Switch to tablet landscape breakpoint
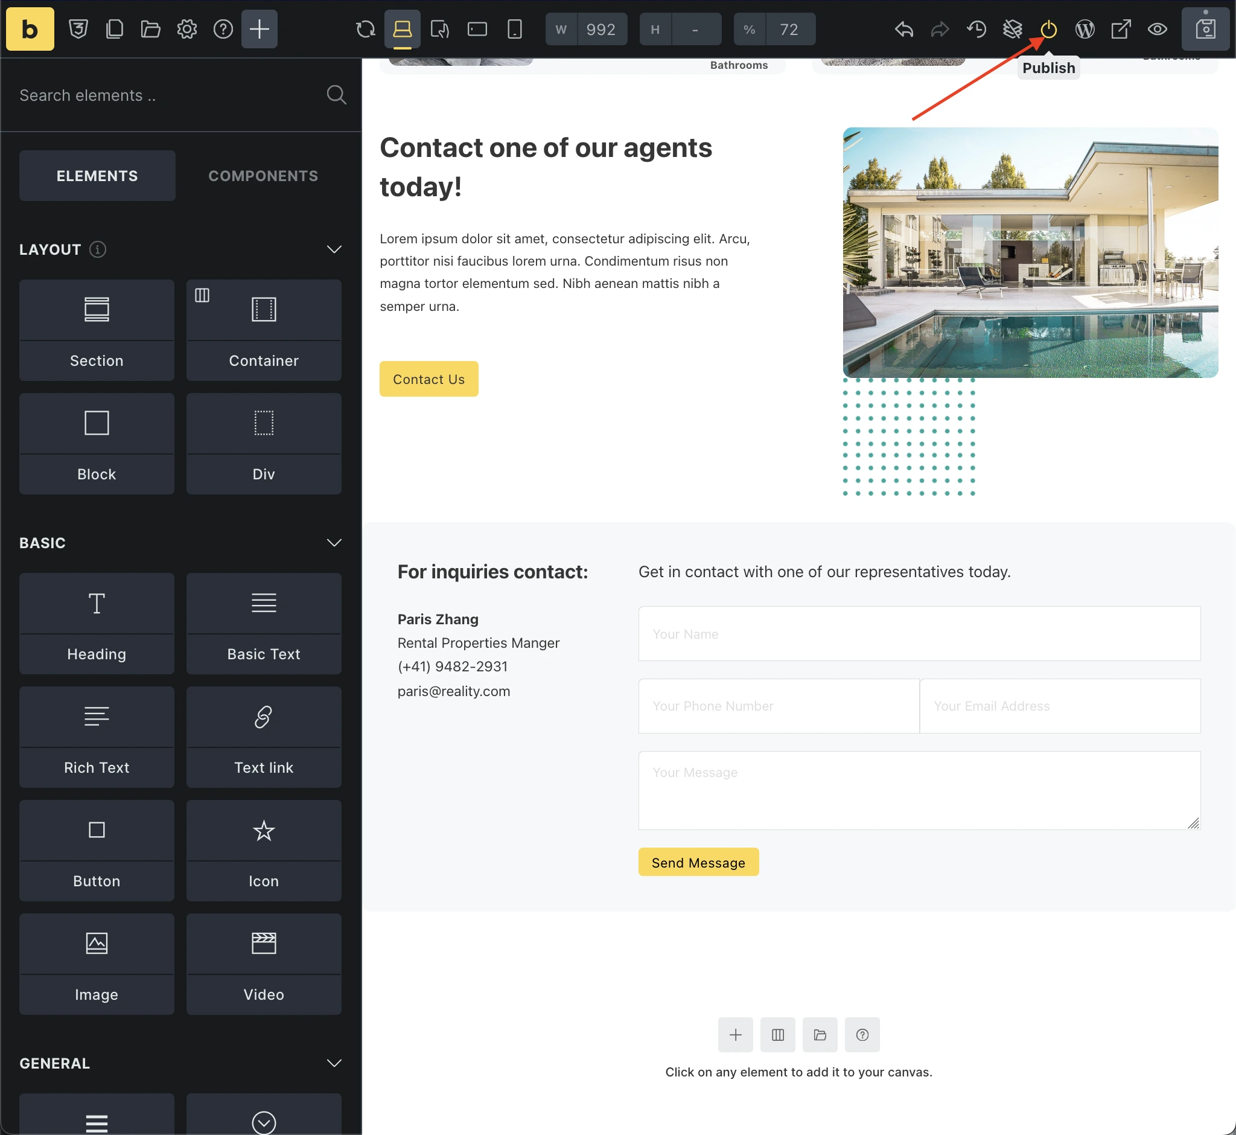The width and height of the screenshot is (1236, 1135). click(x=477, y=29)
